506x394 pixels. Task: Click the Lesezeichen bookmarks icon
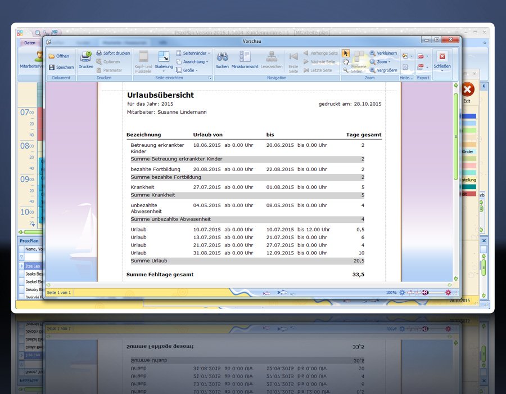tap(272, 56)
